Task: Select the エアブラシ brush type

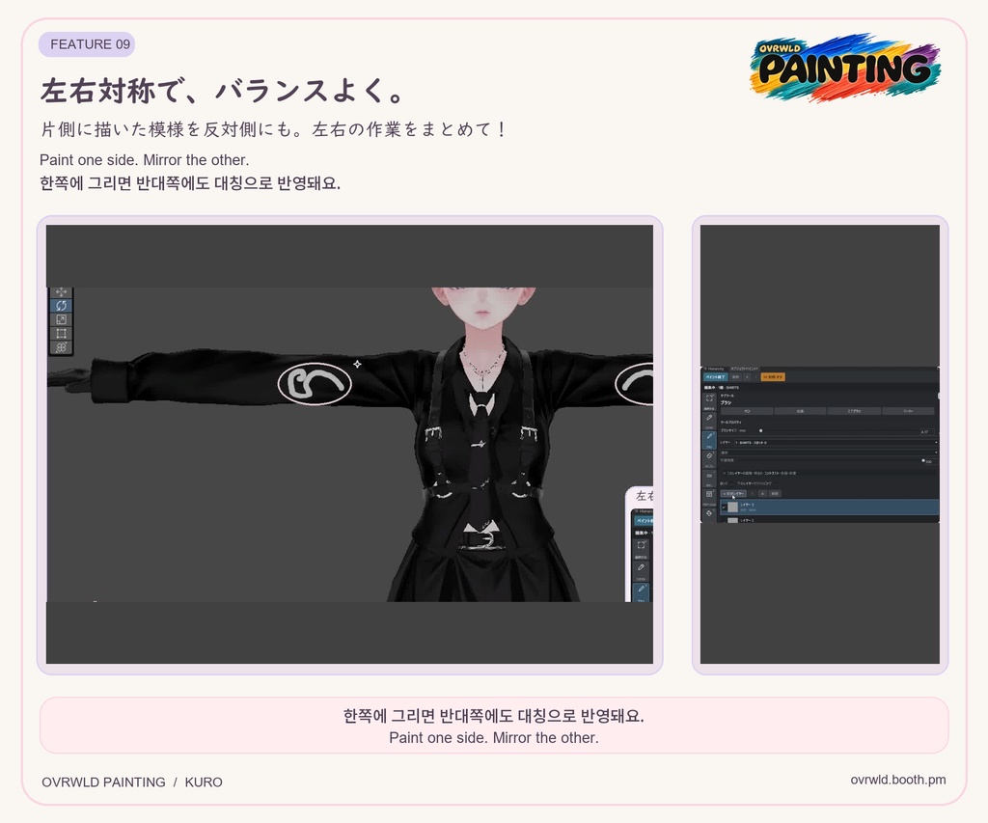Action: coord(855,411)
